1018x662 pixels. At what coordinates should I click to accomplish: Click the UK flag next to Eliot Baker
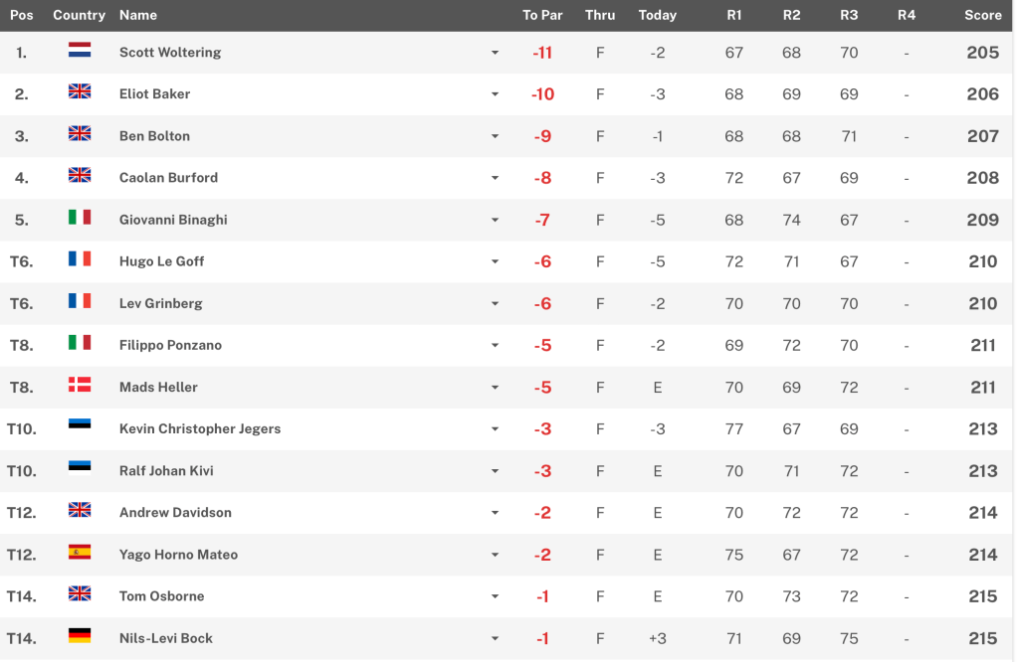(x=80, y=92)
